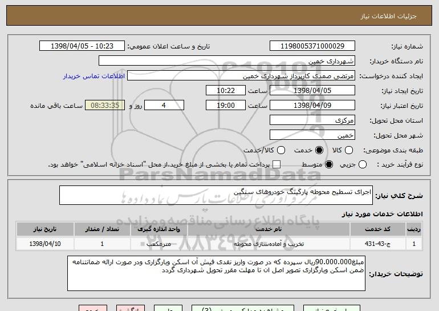Screen dimensions: 439x311
Task: Click the واحد اندازه گیری column header
Action: (158, 229)
